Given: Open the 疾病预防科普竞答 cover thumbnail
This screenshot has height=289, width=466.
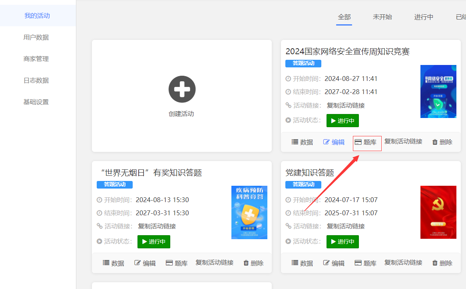Looking at the screenshot, I should [249, 212].
